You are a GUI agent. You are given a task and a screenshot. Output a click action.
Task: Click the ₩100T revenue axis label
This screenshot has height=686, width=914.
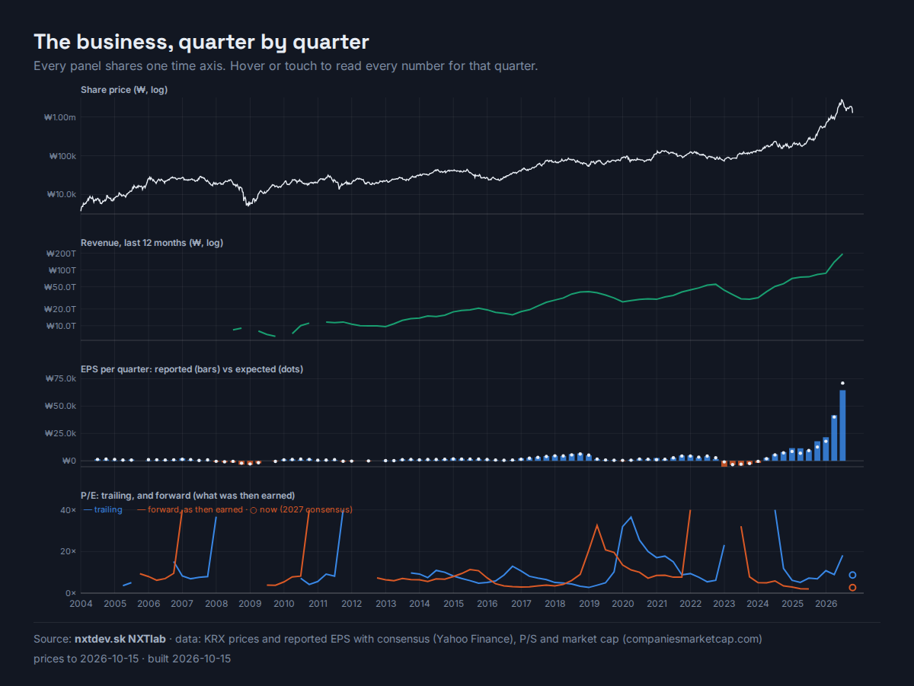coord(62,270)
